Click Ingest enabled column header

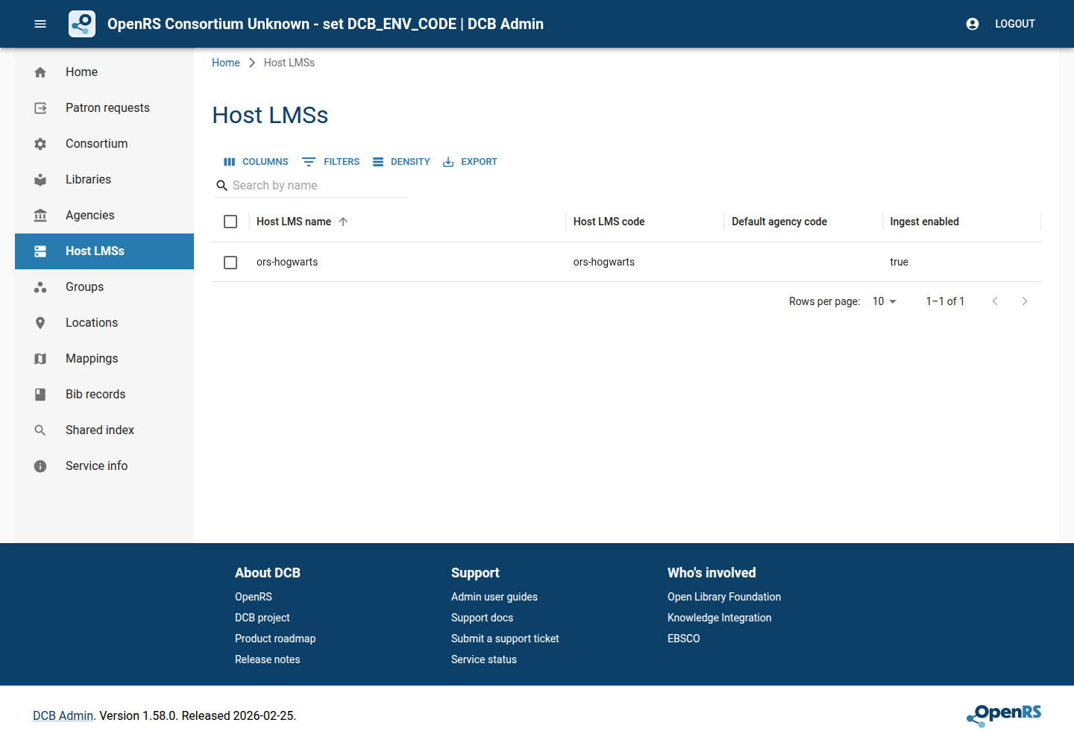click(961, 222)
